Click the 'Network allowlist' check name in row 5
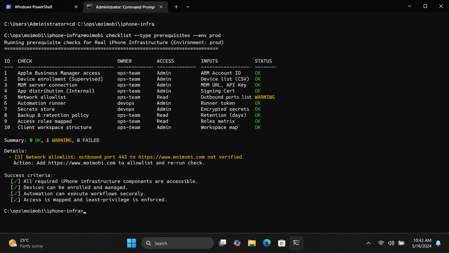This screenshot has width=449, height=253. pos(42,97)
